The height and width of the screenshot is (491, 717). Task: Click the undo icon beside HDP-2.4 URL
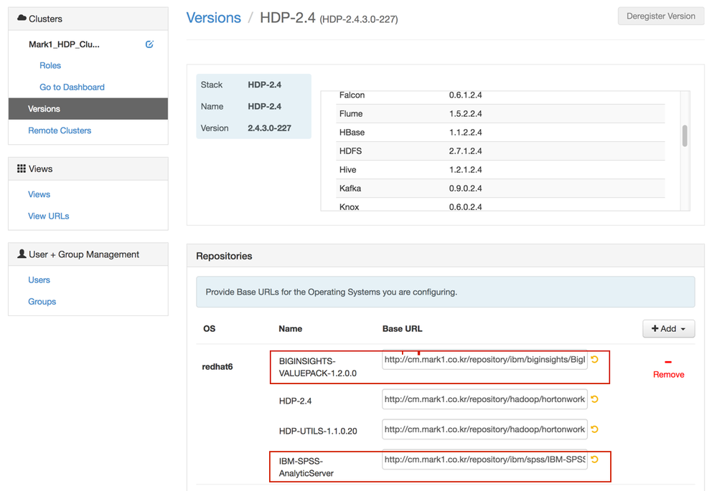(594, 399)
